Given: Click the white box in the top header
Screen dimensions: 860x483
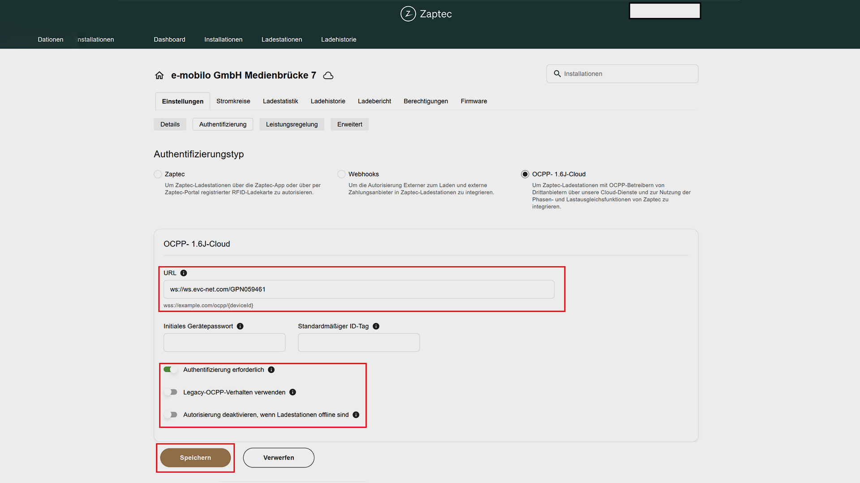Looking at the screenshot, I should (x=665, y=11).
